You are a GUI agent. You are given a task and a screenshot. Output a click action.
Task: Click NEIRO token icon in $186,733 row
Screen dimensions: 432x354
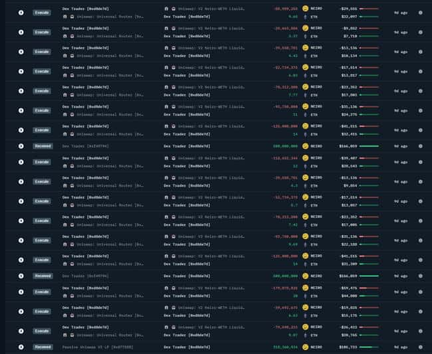pyautogui.click(x=305, y=347)
